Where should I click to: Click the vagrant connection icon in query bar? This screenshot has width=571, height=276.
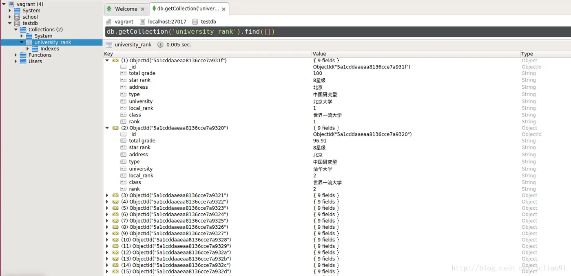pos(109,22)
